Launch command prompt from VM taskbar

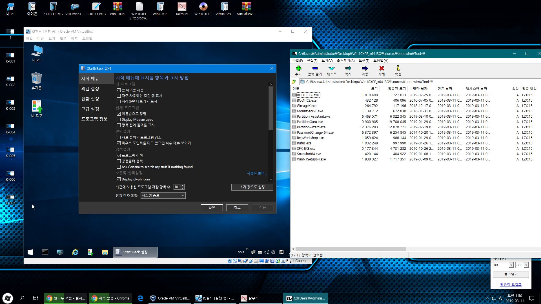click(45, 252)
